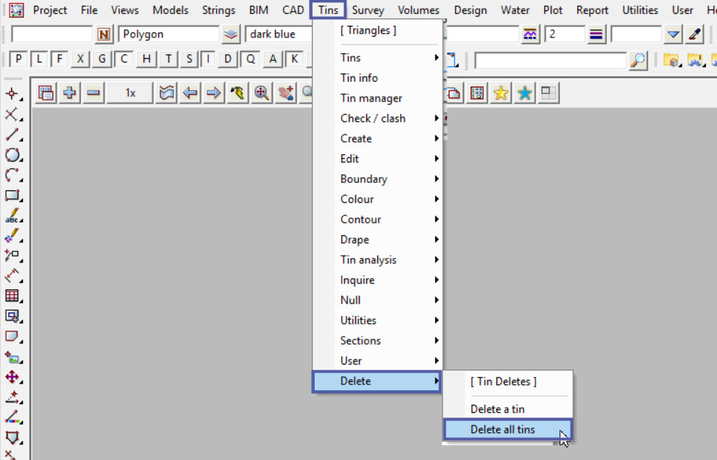717x460 pixels.
Task: Click the field containing value 2
Action: pyautogui.click(x=564, y=35)
